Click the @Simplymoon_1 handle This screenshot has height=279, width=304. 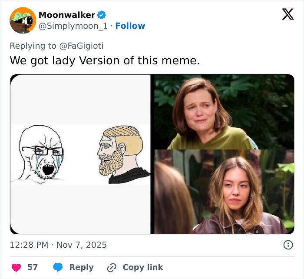pyautogui.click(x=73, y=26)
